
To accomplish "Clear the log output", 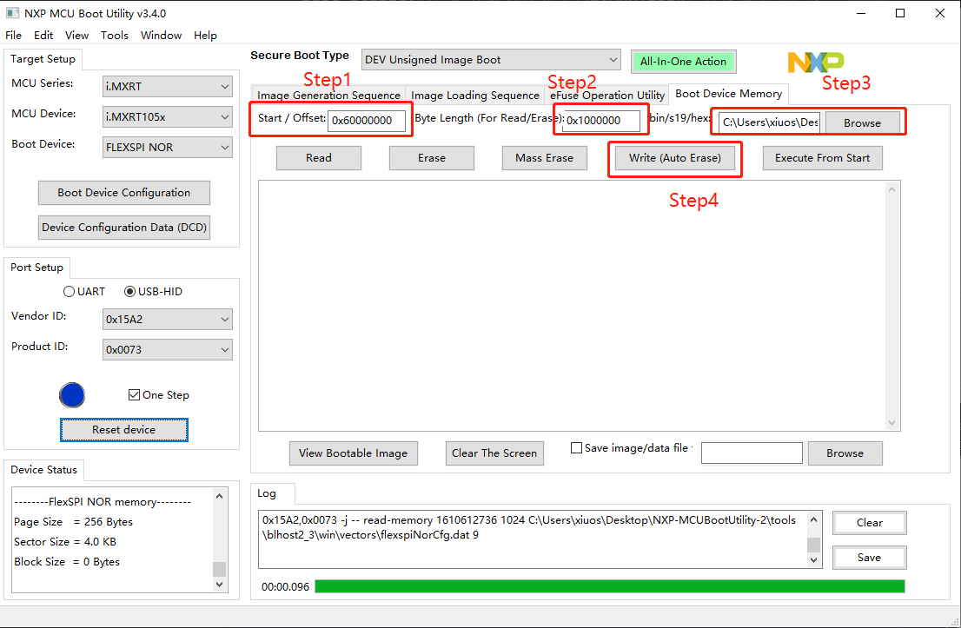I will pos(870,523).
